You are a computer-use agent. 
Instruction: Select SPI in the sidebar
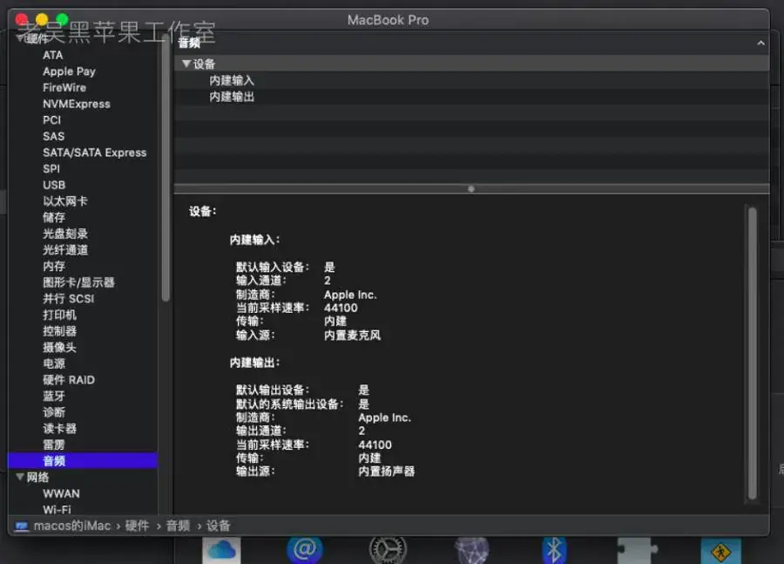tap(51, 168)
